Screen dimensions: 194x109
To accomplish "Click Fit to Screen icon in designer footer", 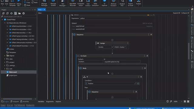I will [185, 101].
